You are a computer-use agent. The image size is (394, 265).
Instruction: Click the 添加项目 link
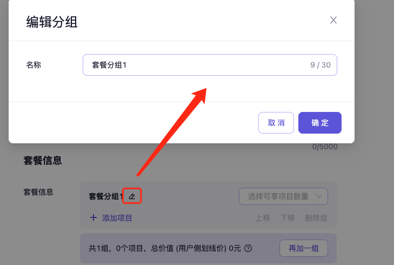pyautogui.click(x=117, y=218)
